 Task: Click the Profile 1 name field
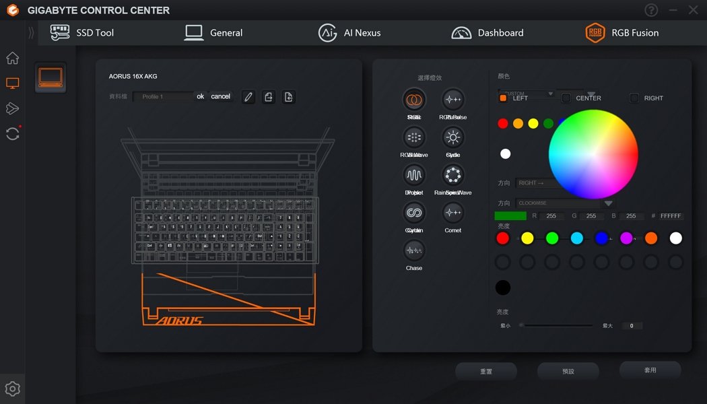pos(164,96)
